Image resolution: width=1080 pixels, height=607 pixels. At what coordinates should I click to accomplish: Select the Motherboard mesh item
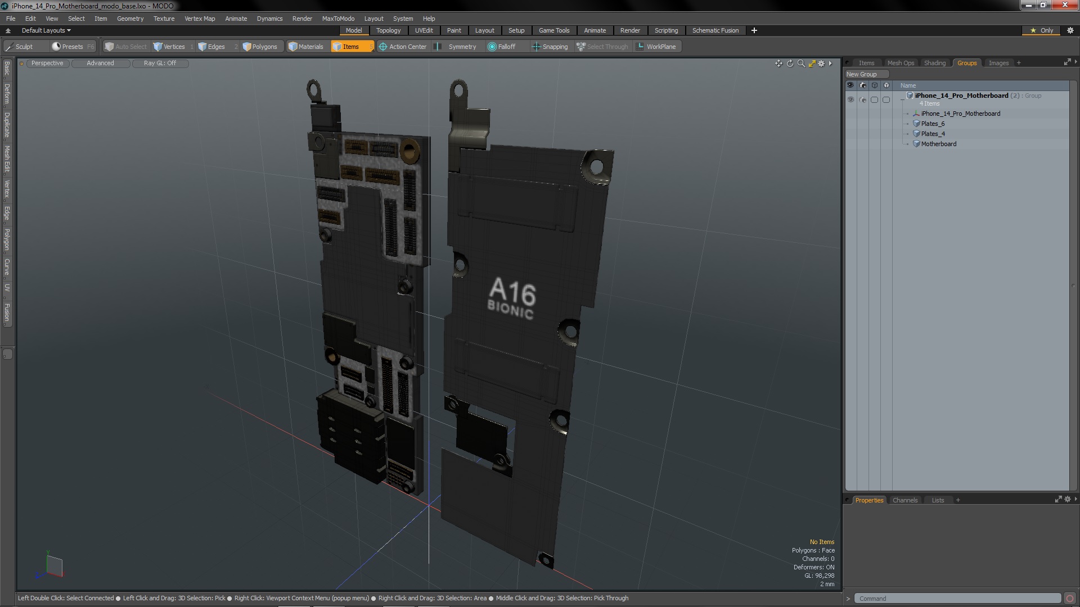click(938, 144)
